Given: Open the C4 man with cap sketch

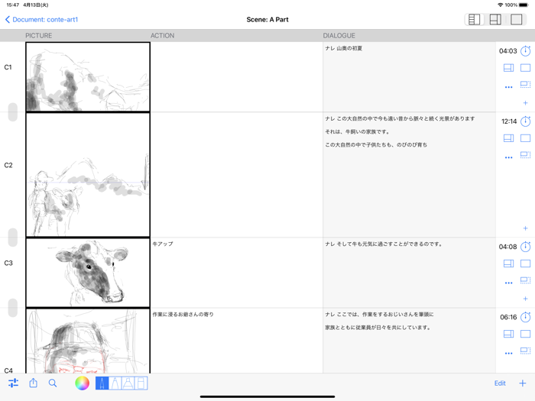Looking at the screenshot, I should click(88, 341).
